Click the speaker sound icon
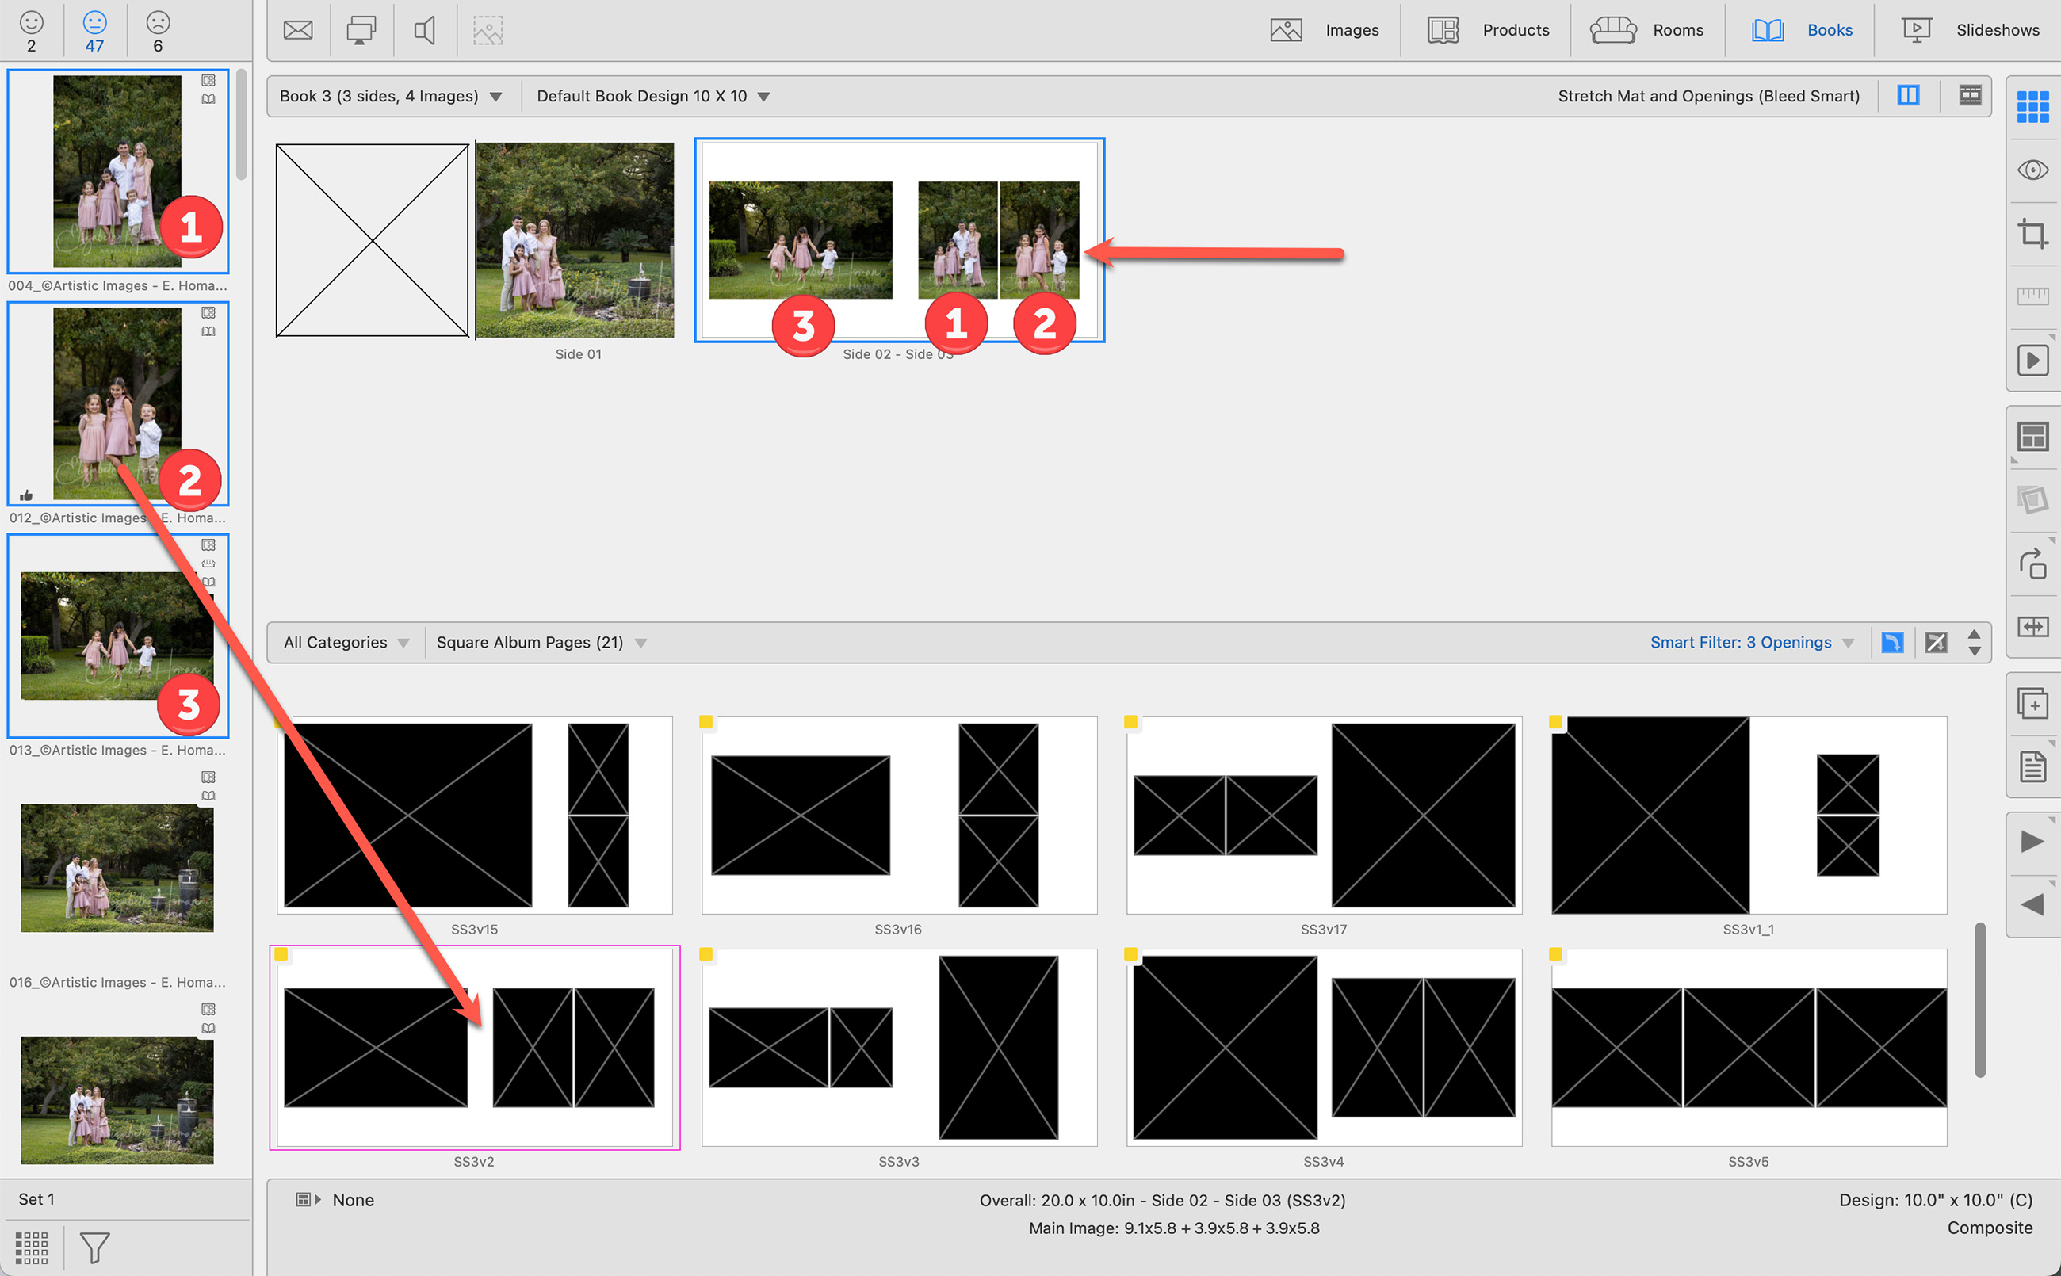 [x=425, y=30]
